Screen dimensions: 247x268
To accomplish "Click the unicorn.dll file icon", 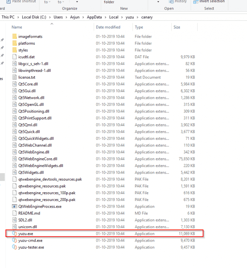I will point(15,227).
